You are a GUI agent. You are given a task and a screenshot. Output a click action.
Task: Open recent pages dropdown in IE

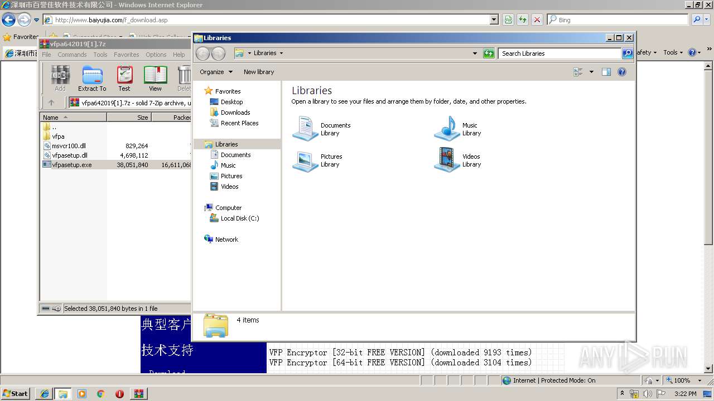coord(36,20)
